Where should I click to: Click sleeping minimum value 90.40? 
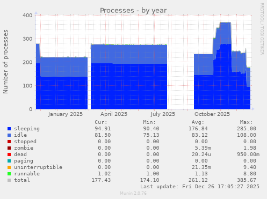pos(151,129)
